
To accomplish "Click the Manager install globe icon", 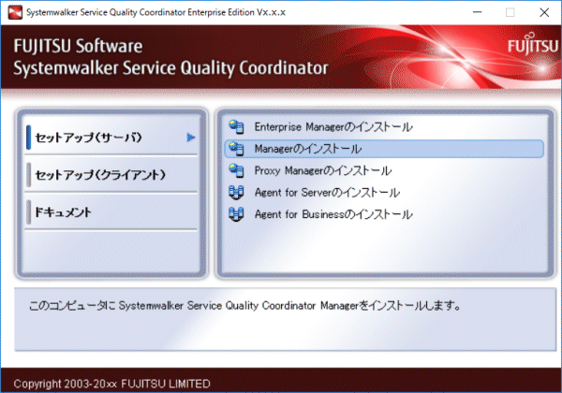I will click(x=237, y=149).
